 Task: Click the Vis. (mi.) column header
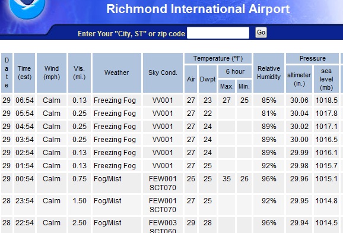(80, 73)
